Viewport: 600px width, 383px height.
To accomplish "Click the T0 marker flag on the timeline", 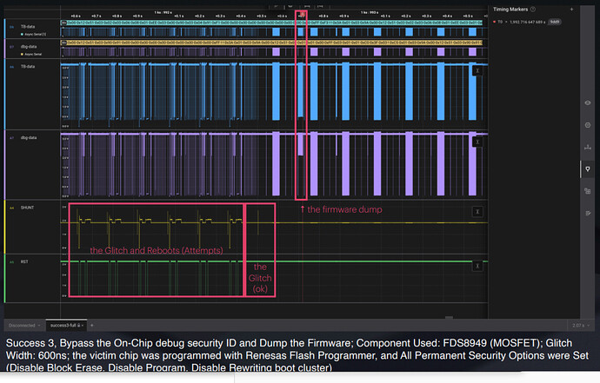I will (x=302, y=15).
